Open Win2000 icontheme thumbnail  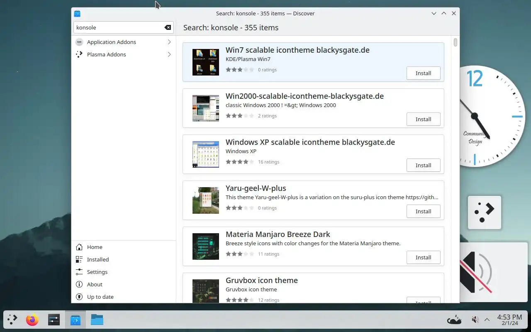pos(206,108)
